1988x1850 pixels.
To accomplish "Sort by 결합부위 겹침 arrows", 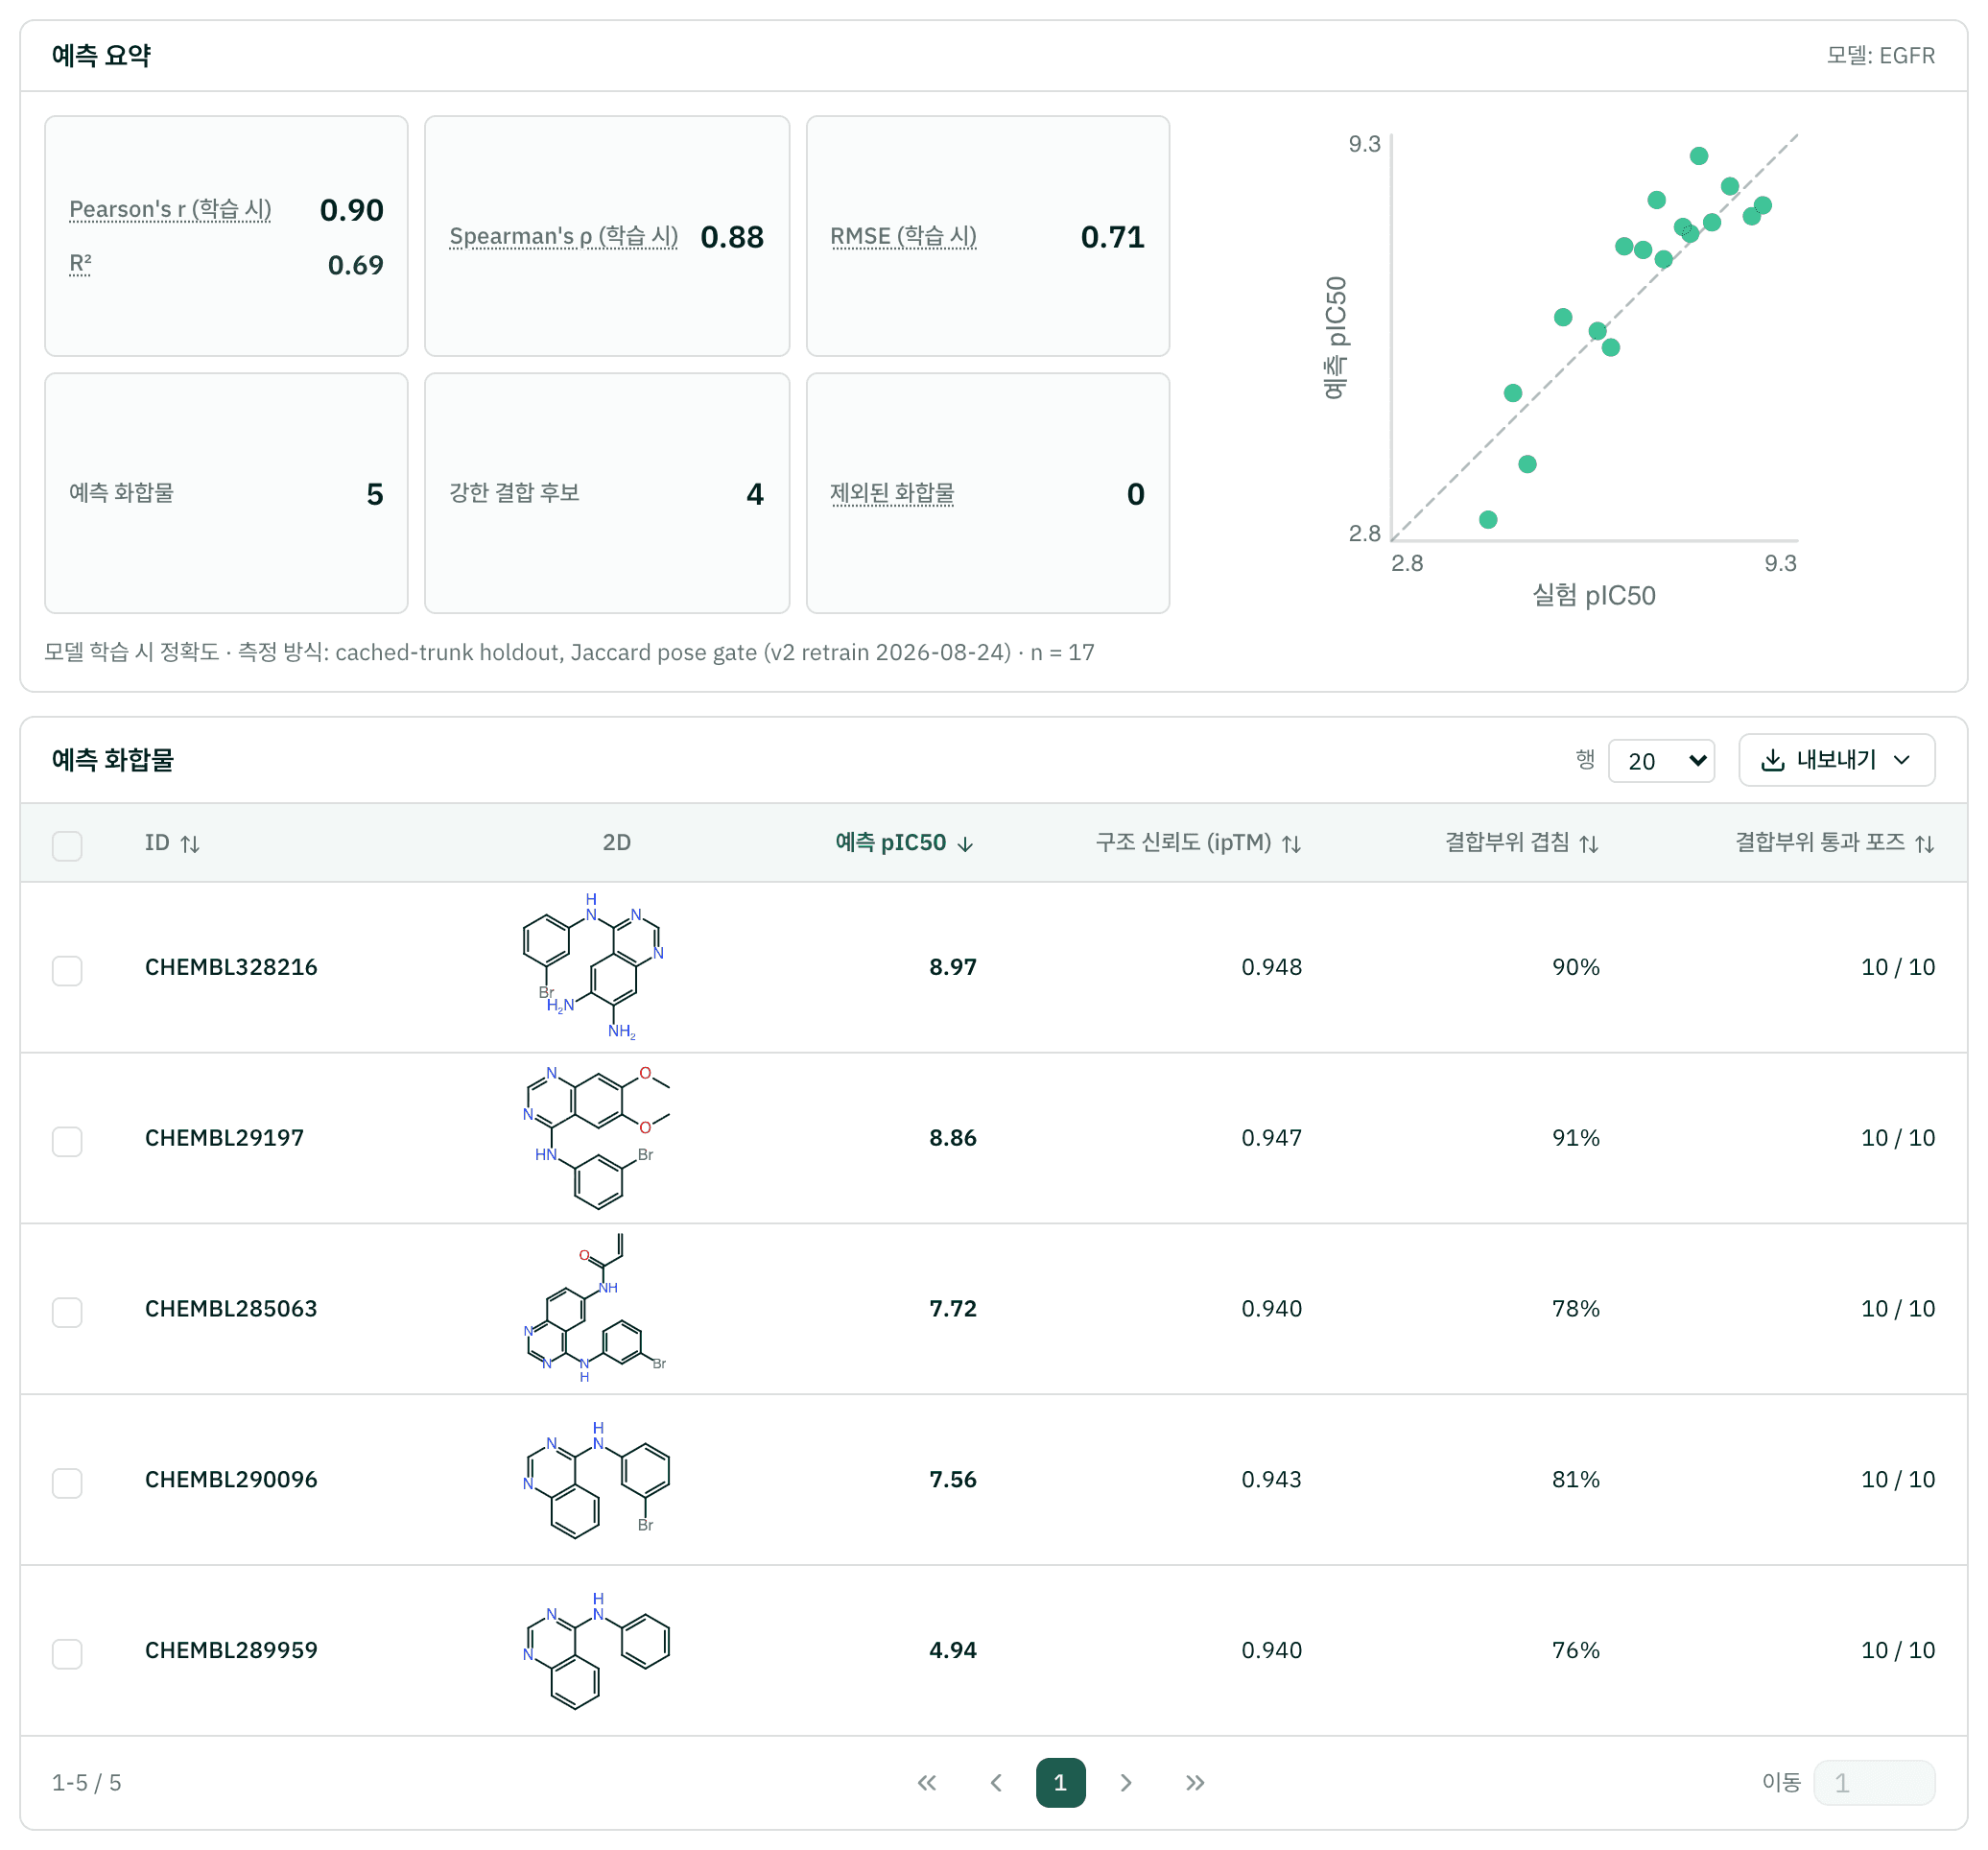I will tap(1589, 844).
